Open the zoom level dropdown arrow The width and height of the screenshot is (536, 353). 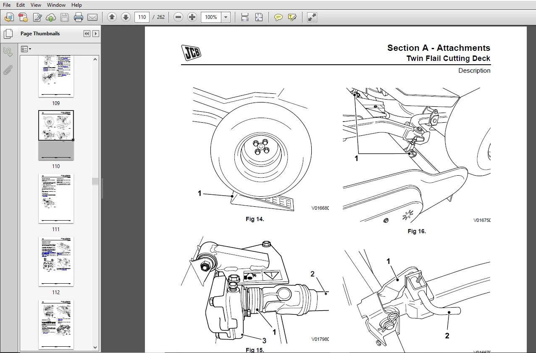point(226,17)
